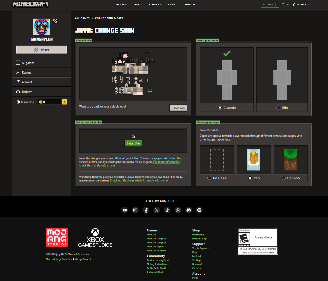Select the Pan cape radio button
328x281 pixels.
click(x=250, y=178)
